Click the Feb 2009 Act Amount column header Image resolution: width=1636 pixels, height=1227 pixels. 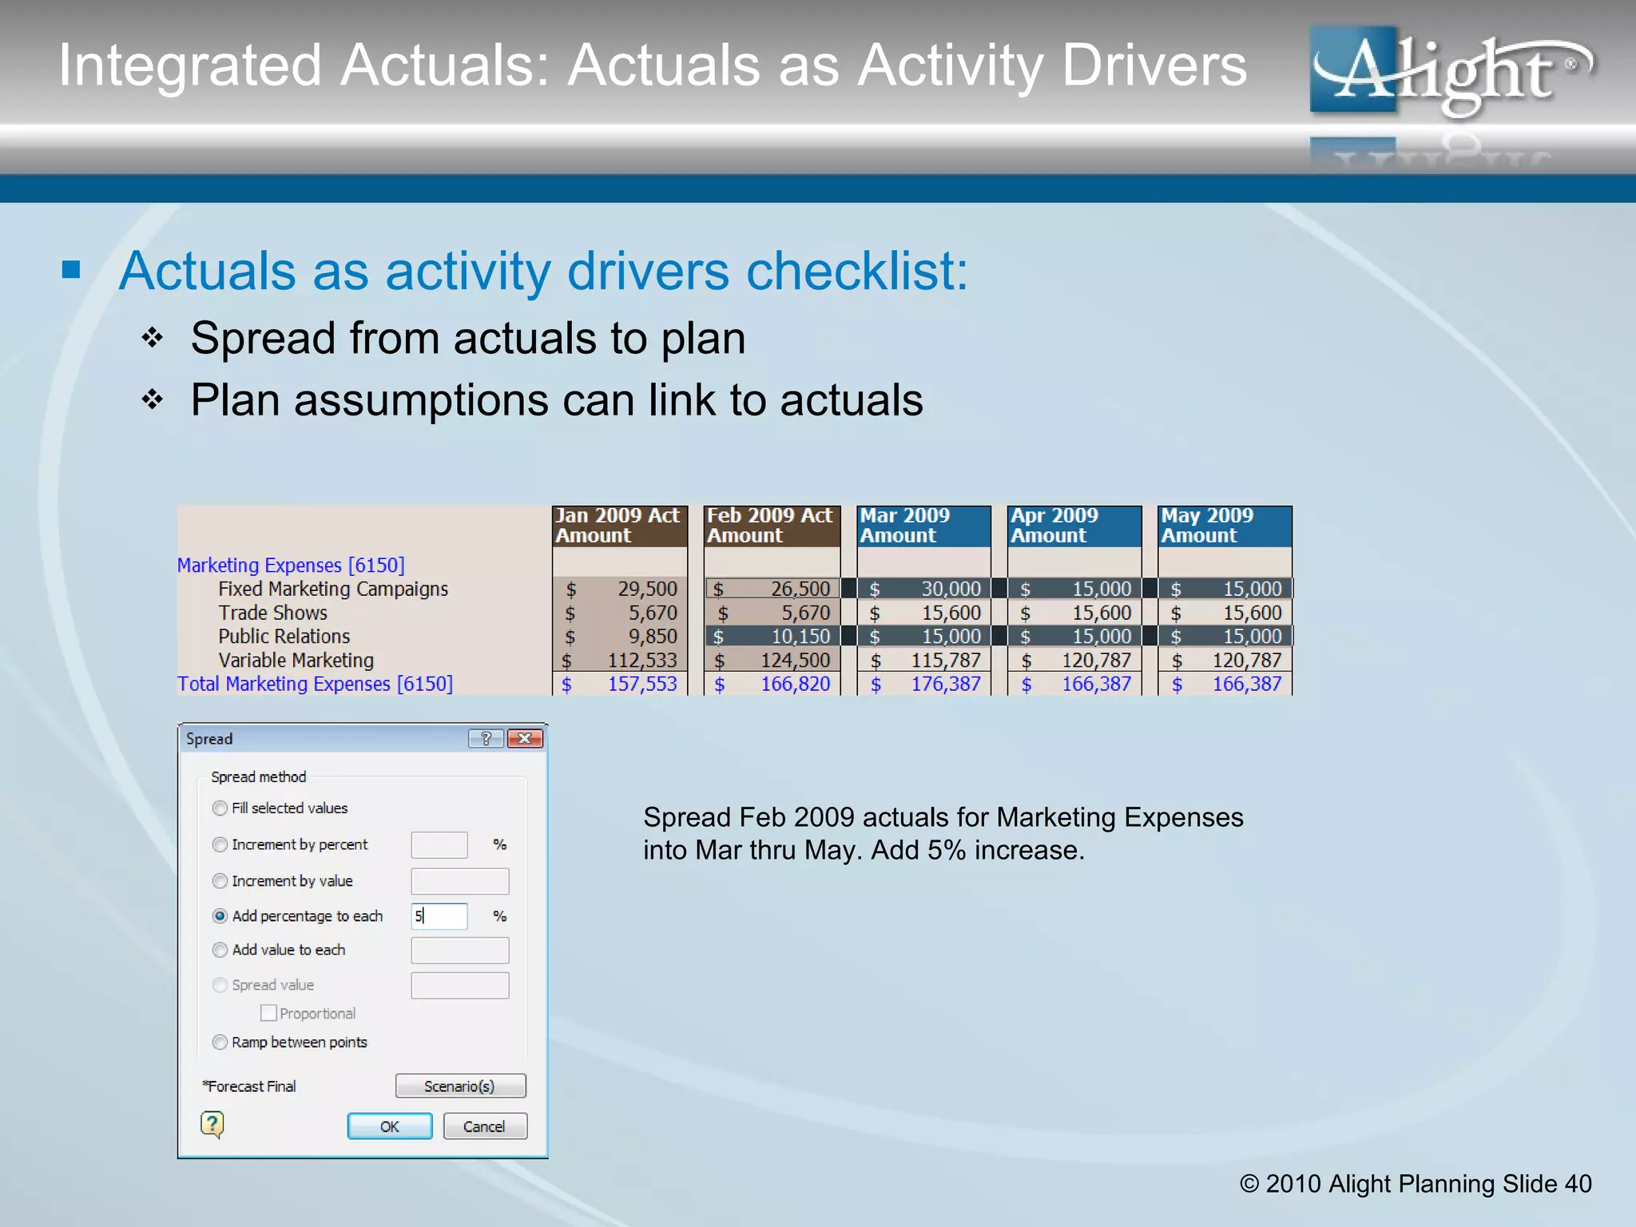pyautogui.click(x=772, y=526)
